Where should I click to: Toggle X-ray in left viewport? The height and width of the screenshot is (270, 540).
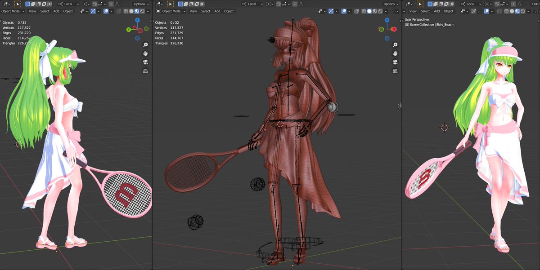point(118,11)
